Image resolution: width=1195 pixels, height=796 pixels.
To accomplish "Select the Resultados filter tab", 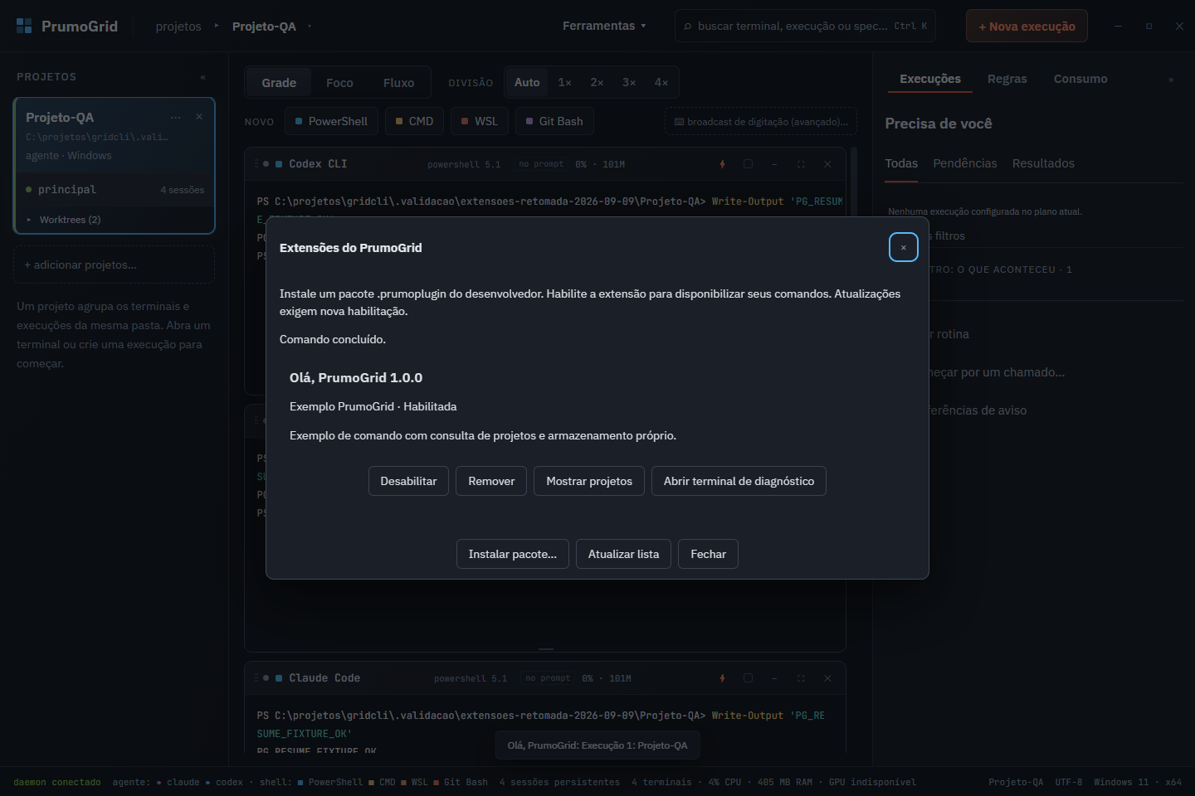I will tap(1043, 163).
